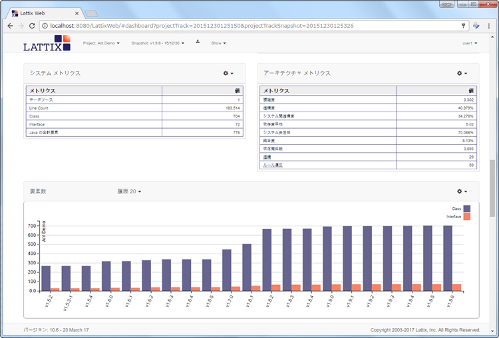The height and width of the screenshot is (338, 499).
Task: Open Snapshot v1.9.6 dropdown
Action: 158,43
